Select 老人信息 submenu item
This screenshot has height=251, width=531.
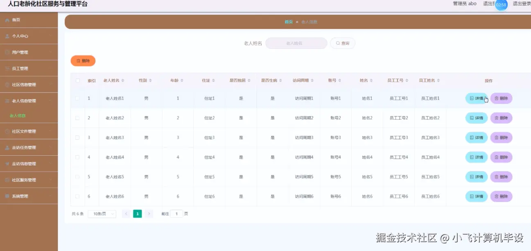point(18,116)
